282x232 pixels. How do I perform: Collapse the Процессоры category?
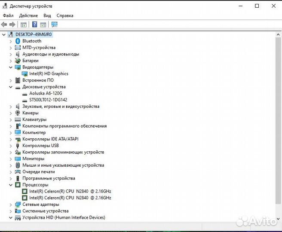pos(11,185)
